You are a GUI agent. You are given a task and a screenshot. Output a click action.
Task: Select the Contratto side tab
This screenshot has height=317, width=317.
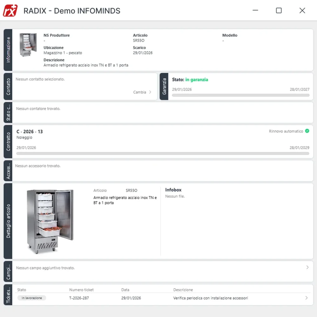coord(8,141)
